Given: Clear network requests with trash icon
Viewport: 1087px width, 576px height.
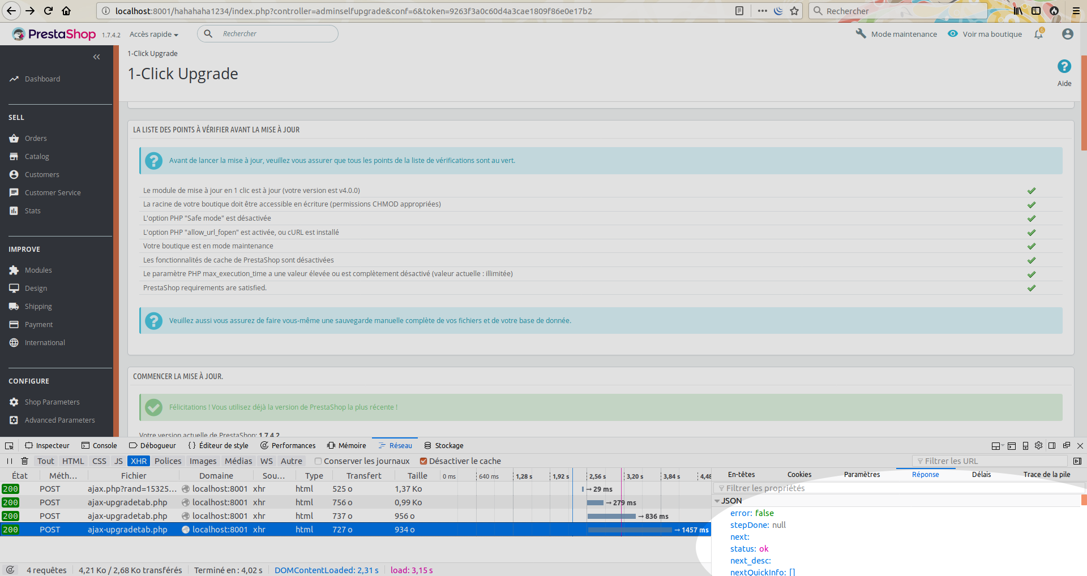Looking at the screenshot, I should coord(24,461).
